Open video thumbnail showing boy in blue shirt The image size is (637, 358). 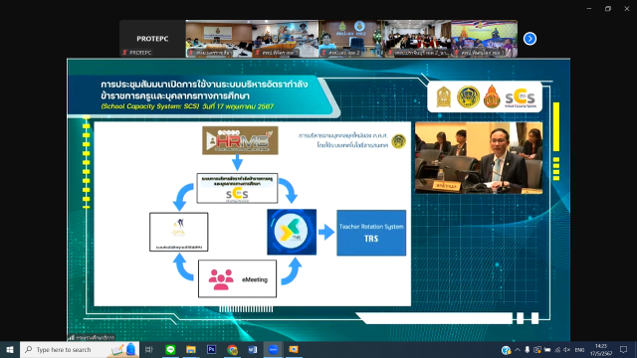pos(351,39)
